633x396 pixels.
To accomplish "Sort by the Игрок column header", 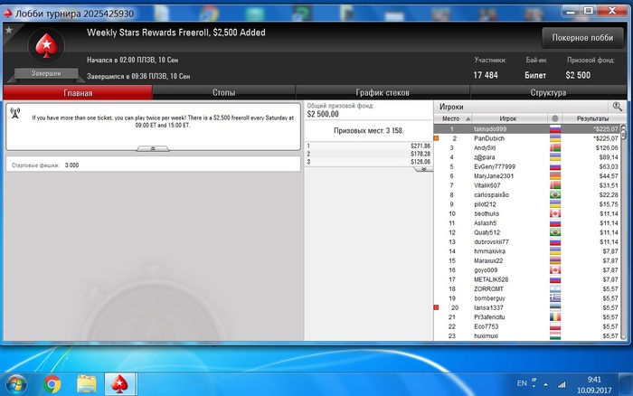I will 508,118.
